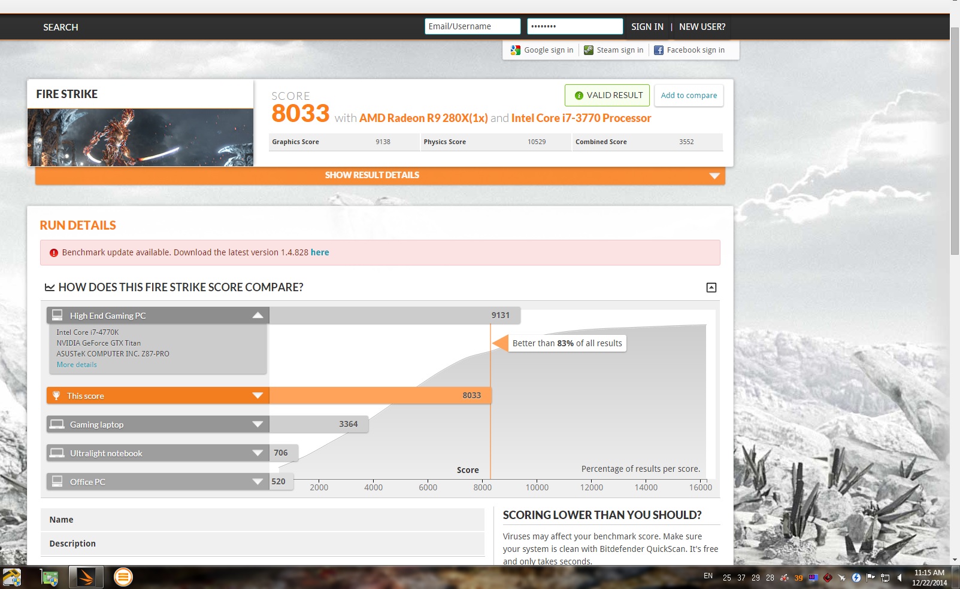Collapse the High End Gaming PC details
The width and height of the screenshot is (960, 589).
pyautogui.click(x=258, y=315)
